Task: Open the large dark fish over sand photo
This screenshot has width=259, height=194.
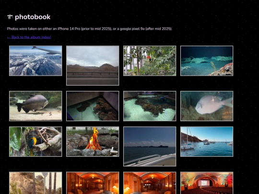Action: click(x=35, y=106)
